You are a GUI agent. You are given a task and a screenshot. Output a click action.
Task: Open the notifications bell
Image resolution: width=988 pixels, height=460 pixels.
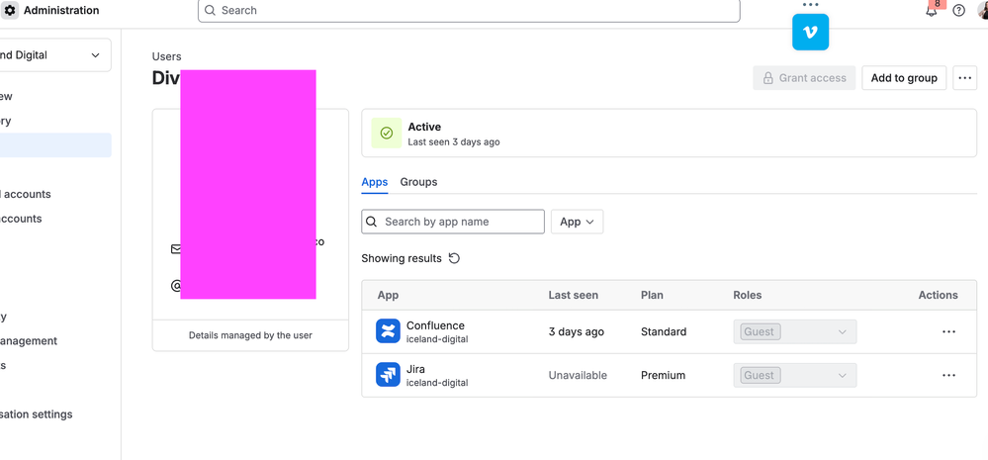pyautogui.click(x=932, y=10)
